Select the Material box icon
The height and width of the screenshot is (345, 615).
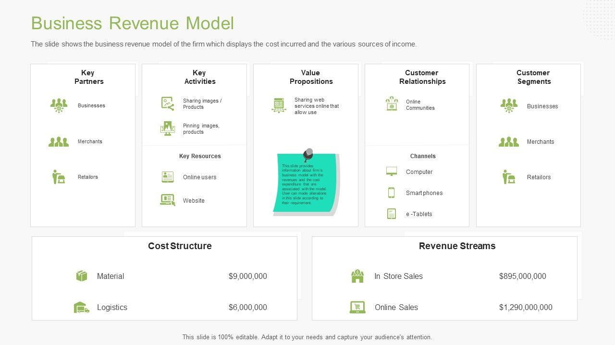[x=82, y=276]
